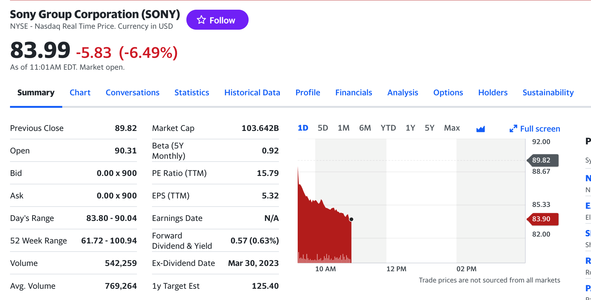Click the Bid value 0.00 x 900
This screenshot has height=300, width=591.
coord(117,173)
